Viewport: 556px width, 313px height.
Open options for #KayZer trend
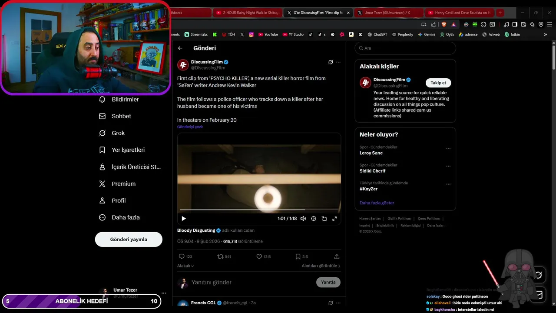click(448, 184)
